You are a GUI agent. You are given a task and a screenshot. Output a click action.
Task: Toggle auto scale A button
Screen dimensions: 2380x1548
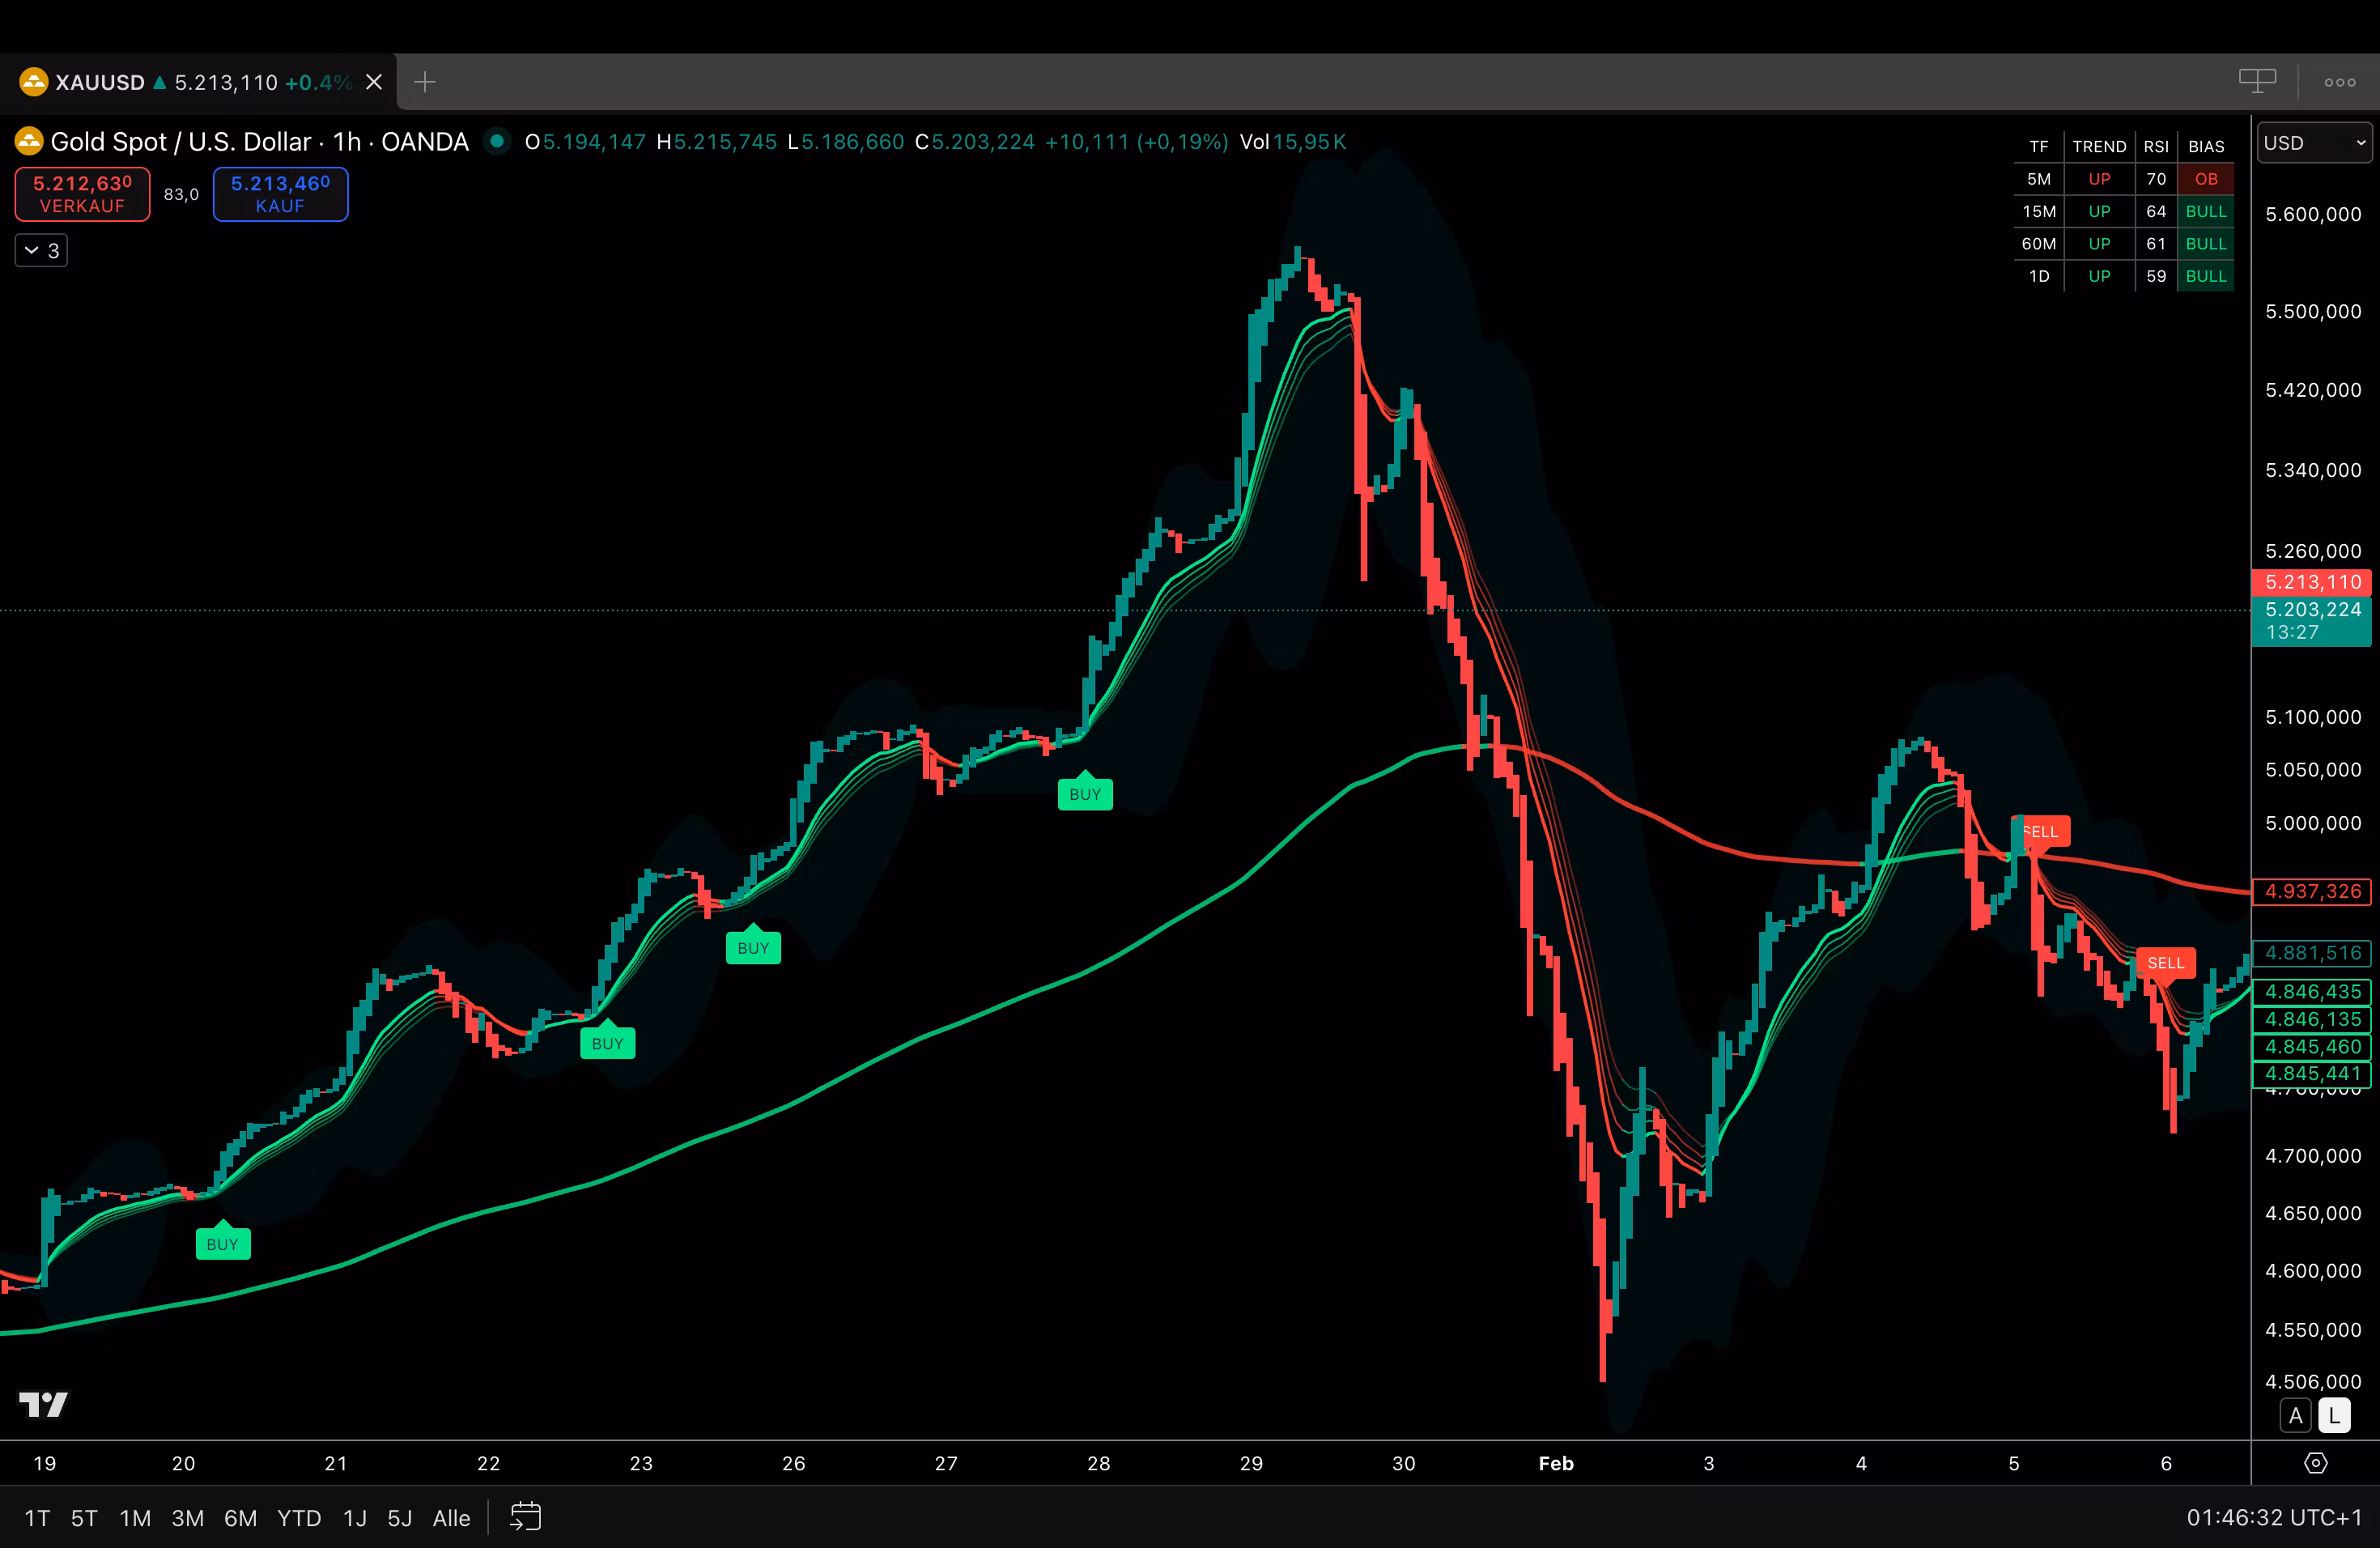click(2296, 1416)
